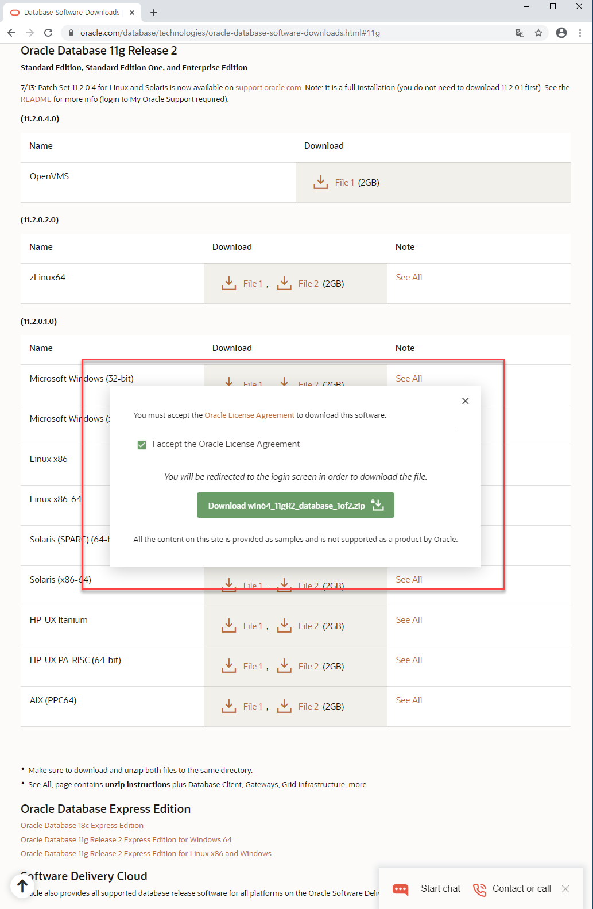Viewport: 593px width, 909px height.
Task: Open See All for Microsoft Windows 32-bit
Action: pos(409,379)
